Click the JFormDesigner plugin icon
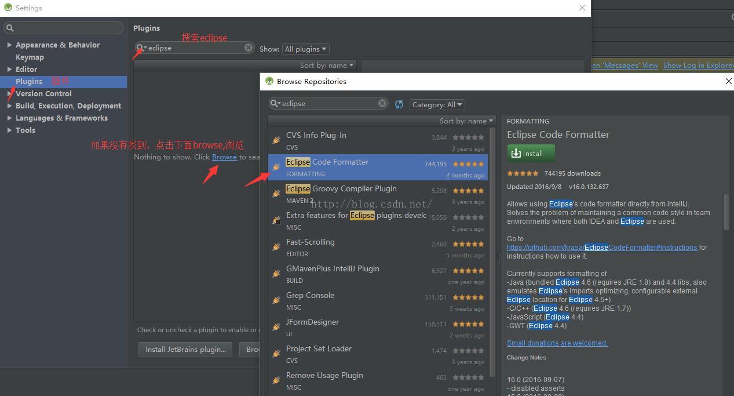The width and height of the screenshot is (734, 396). click(276, 327)
